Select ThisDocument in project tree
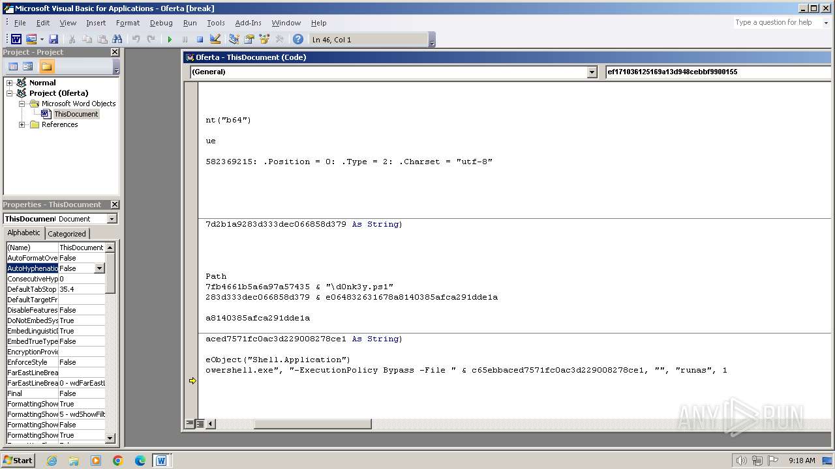The image size is (835, 469). click(x=76, y=114)
